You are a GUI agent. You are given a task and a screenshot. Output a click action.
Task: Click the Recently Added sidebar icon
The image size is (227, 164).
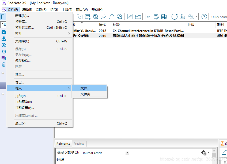[x=4, y=52]
